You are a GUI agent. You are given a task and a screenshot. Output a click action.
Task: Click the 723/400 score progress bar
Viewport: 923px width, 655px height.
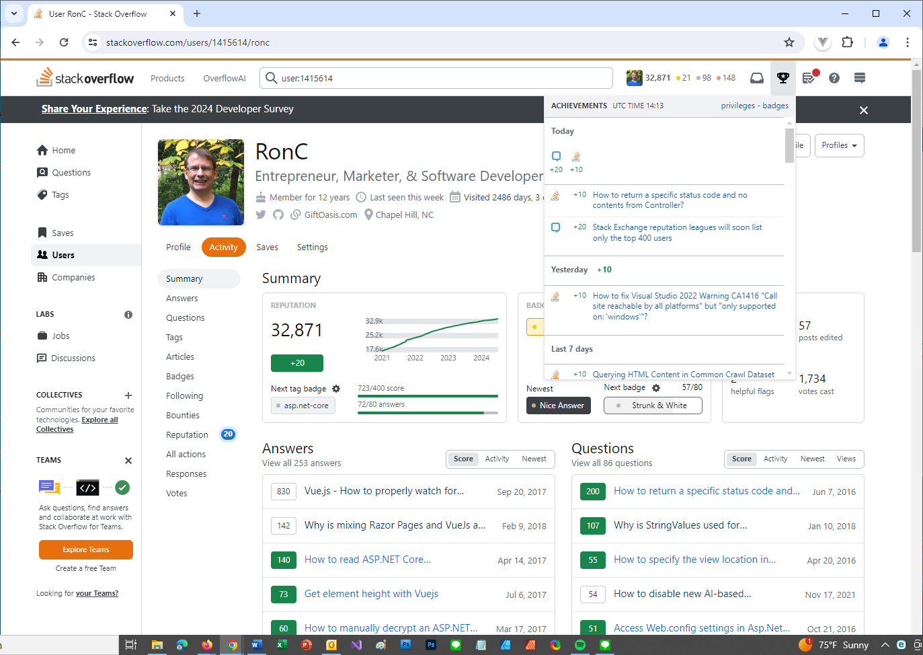click(x=428, y=396)
